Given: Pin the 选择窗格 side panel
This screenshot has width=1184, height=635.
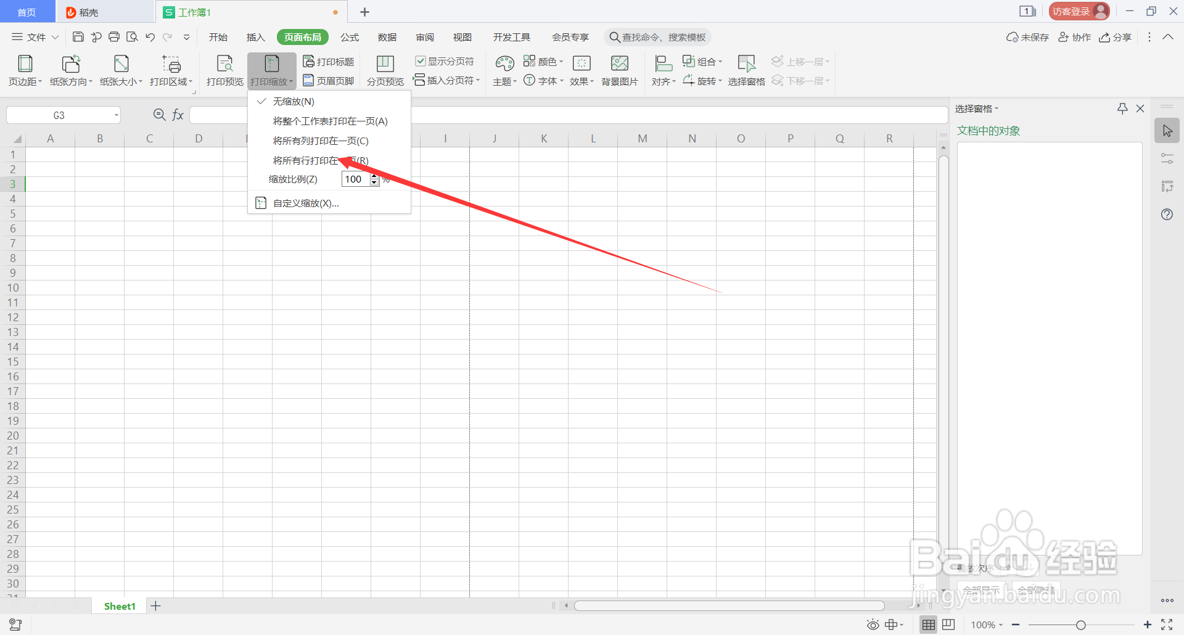Looking at the screenshot, I should click(x=1122, y=109).
